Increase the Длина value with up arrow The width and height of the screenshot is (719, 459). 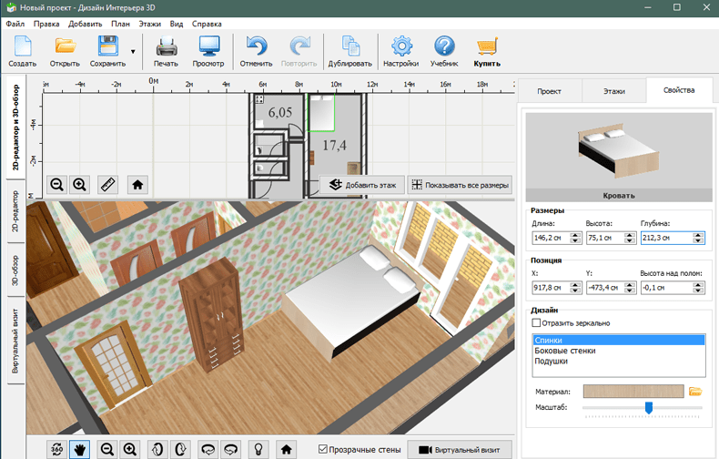pyautogui.click(x=575, y=235)
